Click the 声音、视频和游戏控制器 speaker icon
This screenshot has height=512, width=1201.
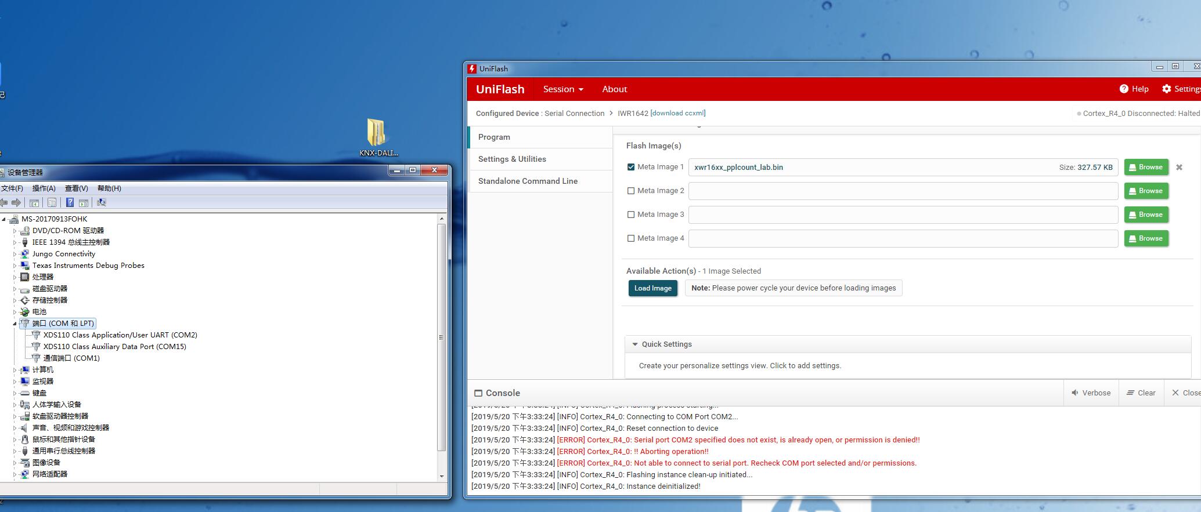(x=25, y=428)
